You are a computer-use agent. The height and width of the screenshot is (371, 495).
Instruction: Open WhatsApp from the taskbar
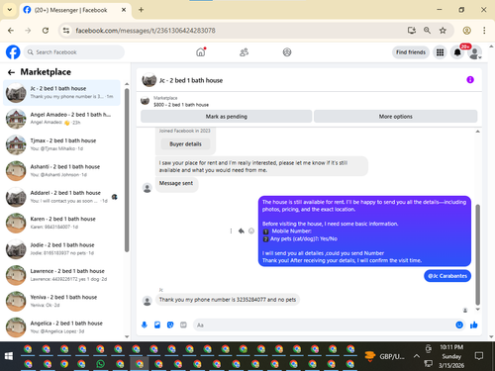100,364
